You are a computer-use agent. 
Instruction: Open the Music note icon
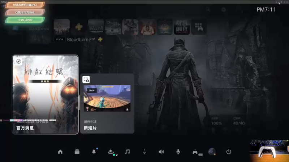(x=128, y=152)
